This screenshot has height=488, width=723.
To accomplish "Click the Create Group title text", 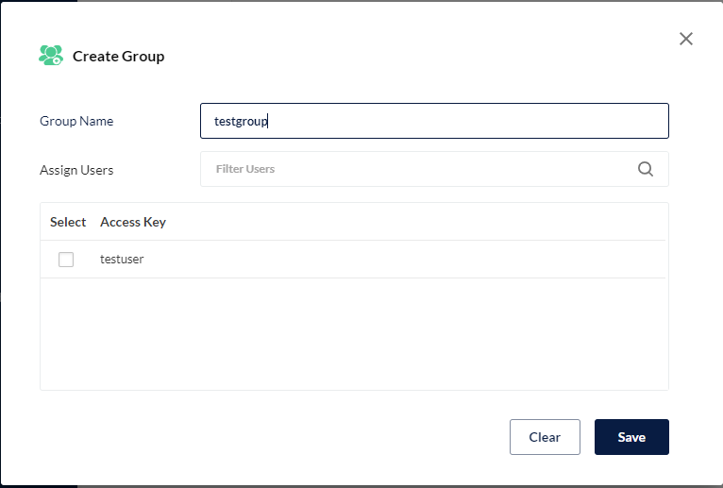I will click(x=119, y=57).
